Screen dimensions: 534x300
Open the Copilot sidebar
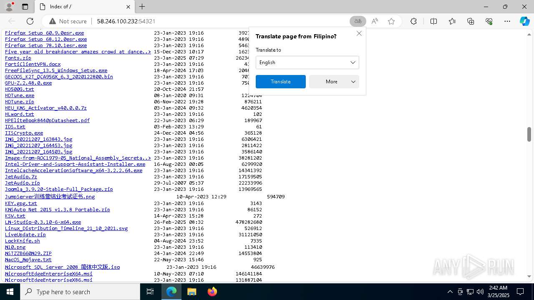pos(524,21)
